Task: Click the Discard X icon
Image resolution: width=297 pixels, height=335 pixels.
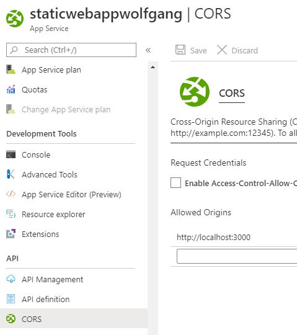Action: [222, 50]
